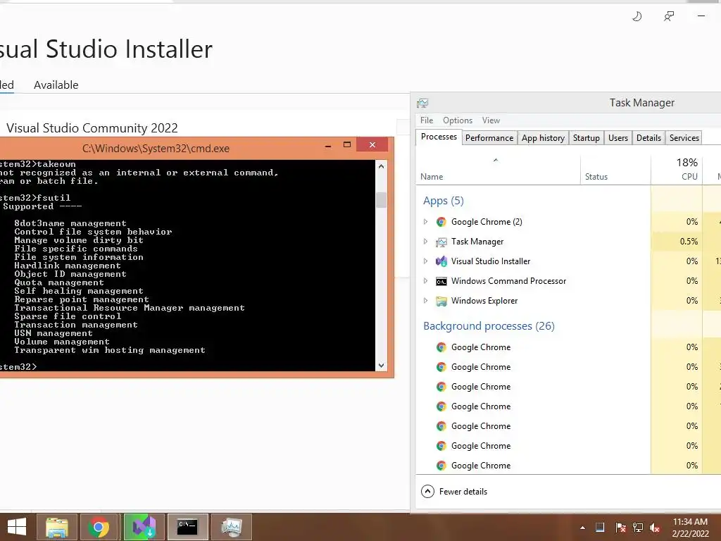Screen dimensions: 721x541
Task: Minimize the cmd.exe window
Action: (x=328, y=145)
